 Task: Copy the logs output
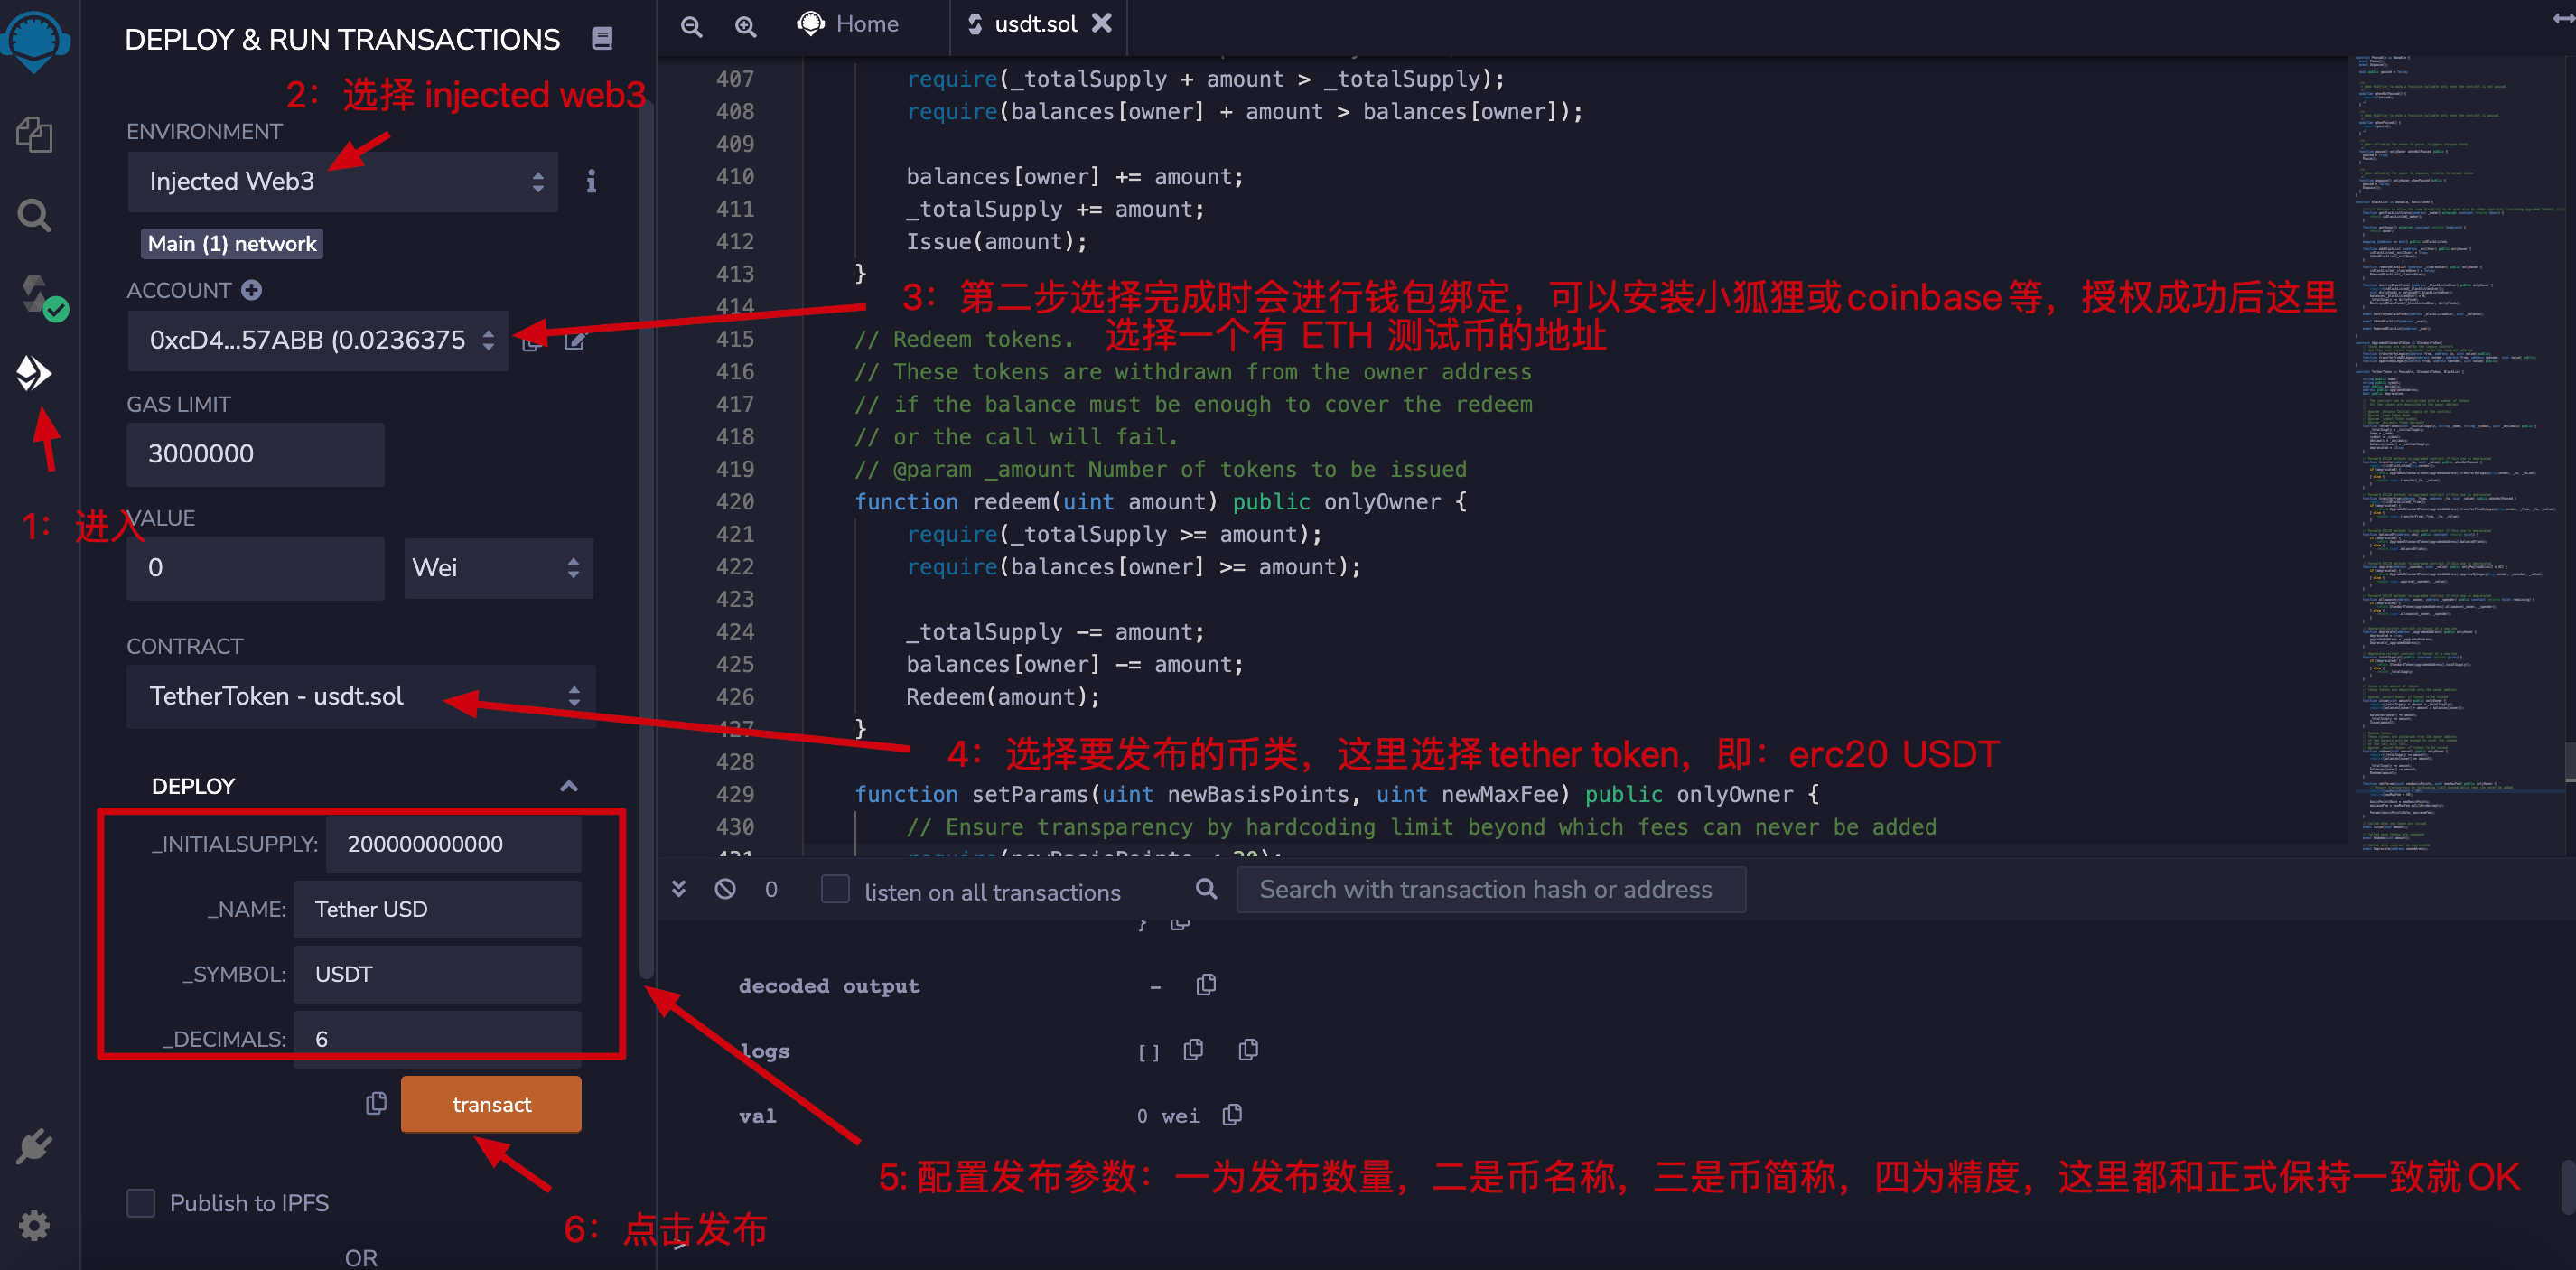click(x=1192, y=1050)
